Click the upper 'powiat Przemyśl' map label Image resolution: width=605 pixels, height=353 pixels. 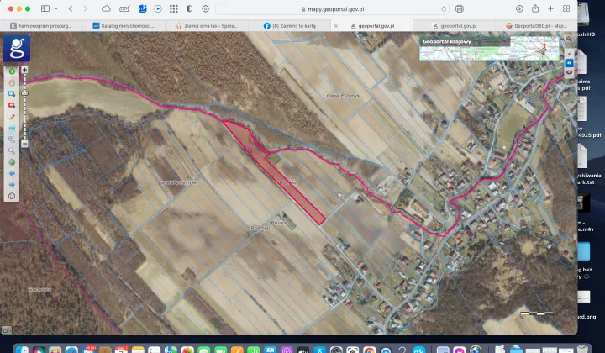click(344, 95)
